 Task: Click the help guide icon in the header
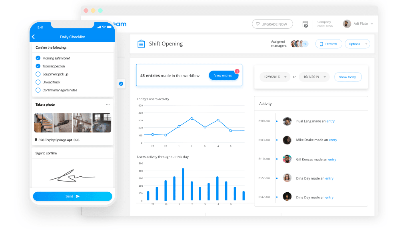[x=305, y=24]
